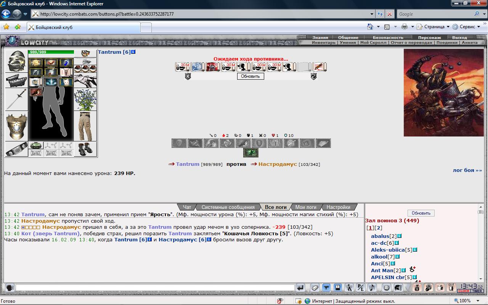Viewport: 488px width, 305px height.
Task: Open the Print button dropdown arrow
Action: pyautogui.click(x=413, y=27)
